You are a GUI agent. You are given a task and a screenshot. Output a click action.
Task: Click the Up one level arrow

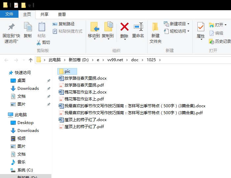click(31, 60)
